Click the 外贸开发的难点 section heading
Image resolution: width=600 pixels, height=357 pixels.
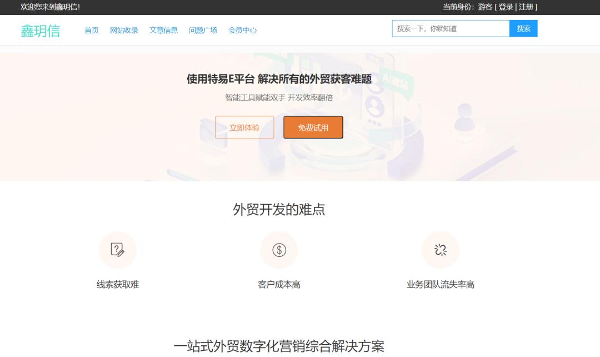[x=279, y=210]
